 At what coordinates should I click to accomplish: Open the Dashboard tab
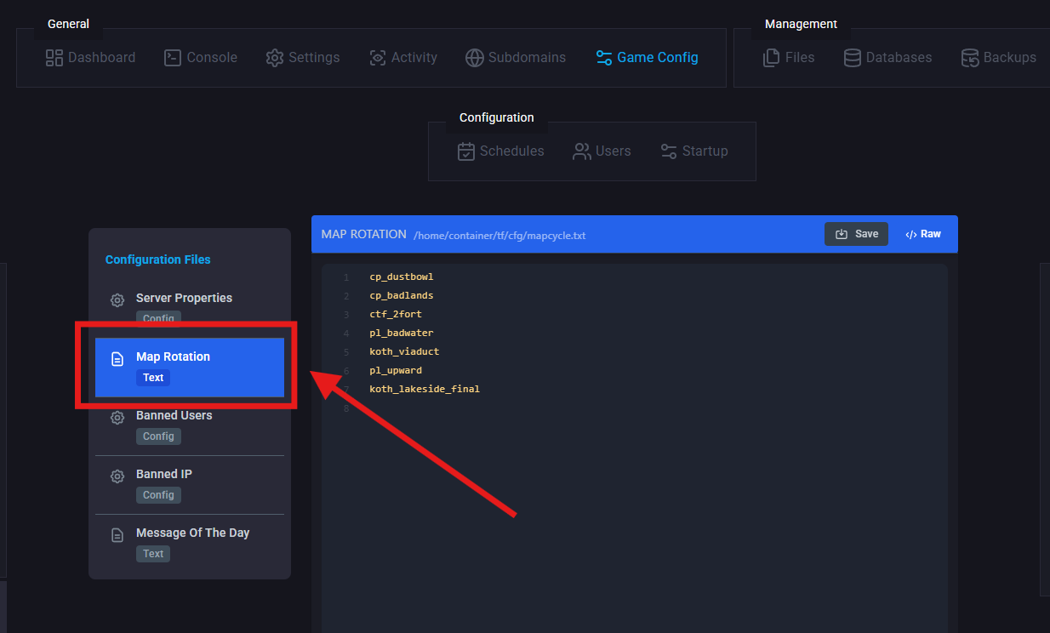(x=90, y=58)
